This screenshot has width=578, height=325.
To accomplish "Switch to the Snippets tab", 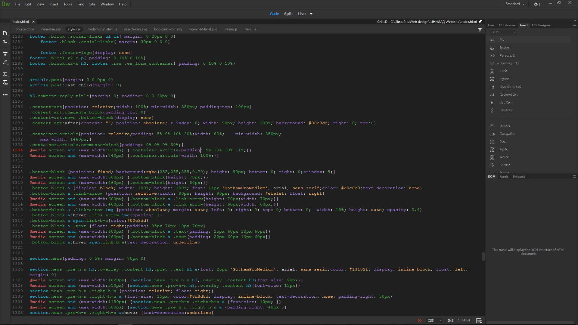I will tap(519, 177).
